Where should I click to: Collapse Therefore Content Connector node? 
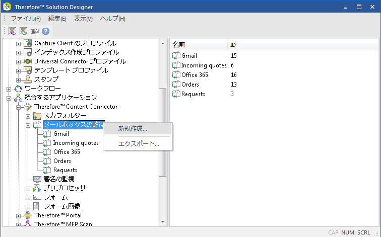(x=18, y=107)
